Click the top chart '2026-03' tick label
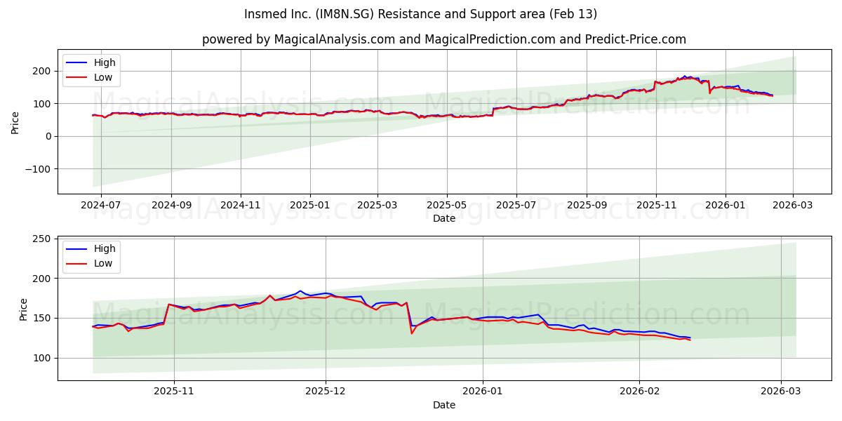 pos(794,204)
